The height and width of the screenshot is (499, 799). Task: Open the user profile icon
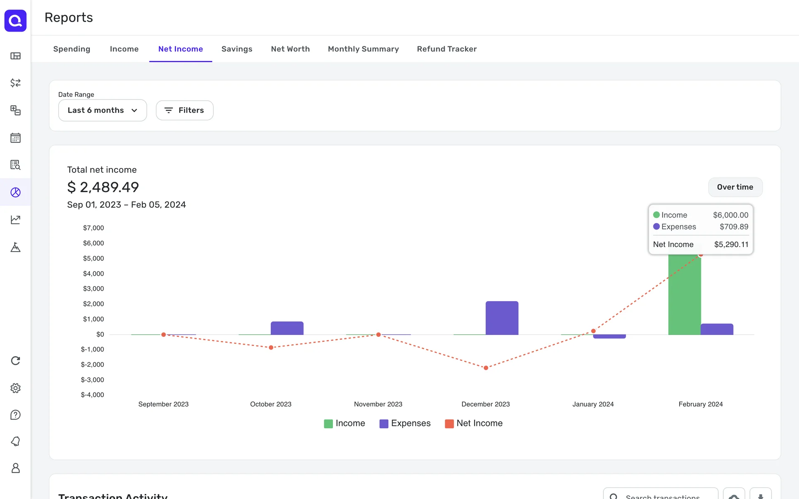15,468
